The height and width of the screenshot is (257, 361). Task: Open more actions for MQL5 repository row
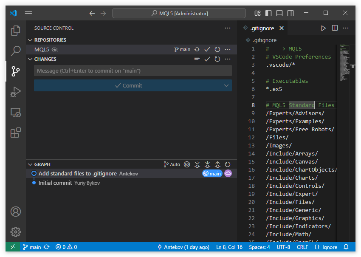[228, 49]
